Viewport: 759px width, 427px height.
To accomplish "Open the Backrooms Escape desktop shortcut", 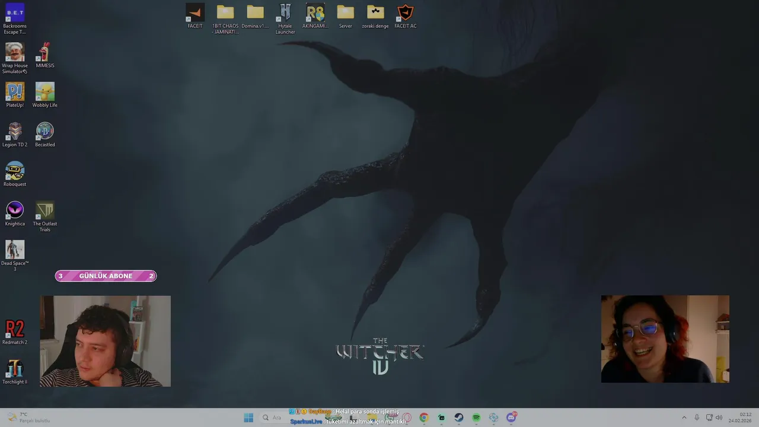I will click(x=15, y=19).
